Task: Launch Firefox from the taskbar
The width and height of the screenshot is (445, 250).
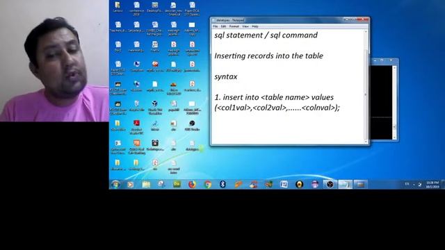Action: 192,185
